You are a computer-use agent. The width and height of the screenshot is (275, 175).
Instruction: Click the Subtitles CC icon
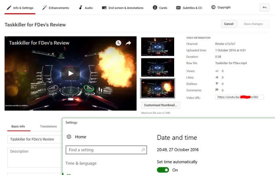tap(179, 8)
